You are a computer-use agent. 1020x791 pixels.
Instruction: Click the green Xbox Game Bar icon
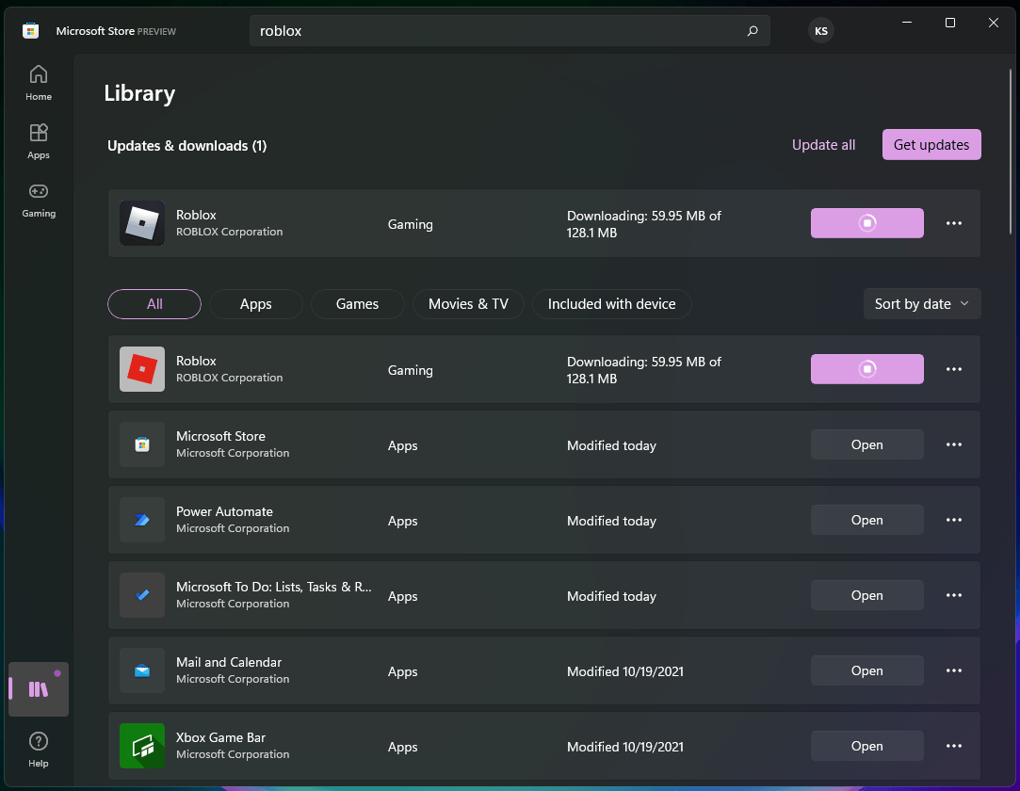coord(142,746)
